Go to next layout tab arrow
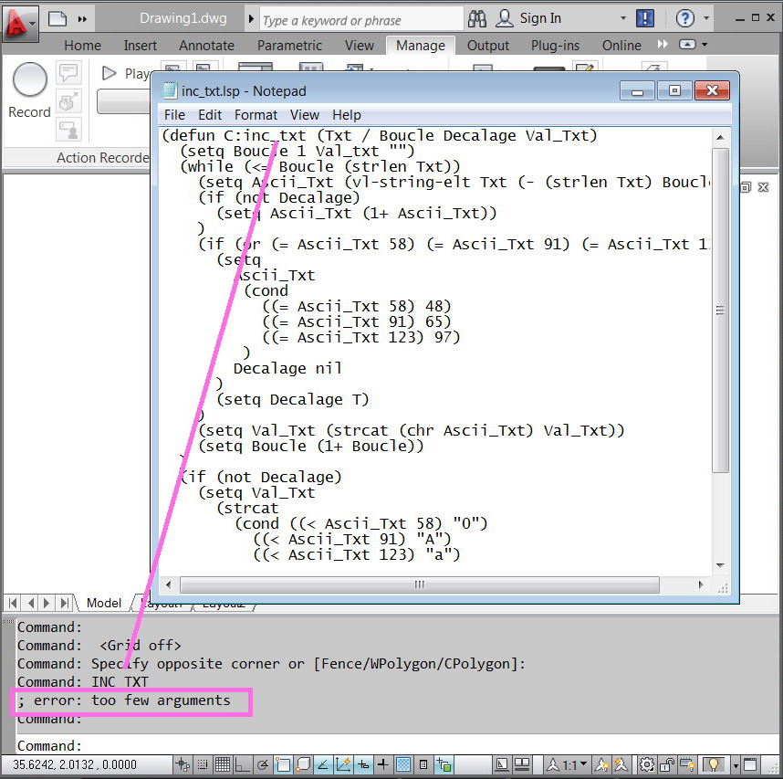Image resolution: width=783 pixels, height=779 pixels. (x=47, y=603)
